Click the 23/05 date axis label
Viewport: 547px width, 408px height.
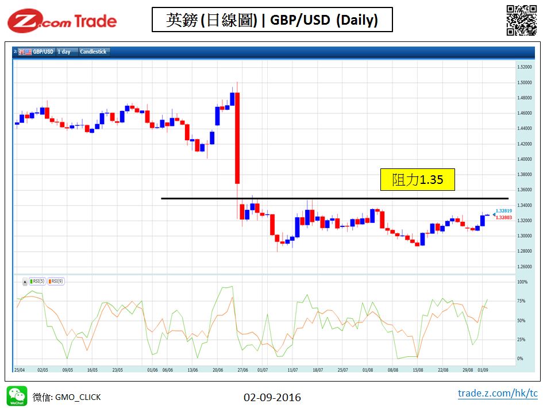pyautogui.click(x=118, y=370)
